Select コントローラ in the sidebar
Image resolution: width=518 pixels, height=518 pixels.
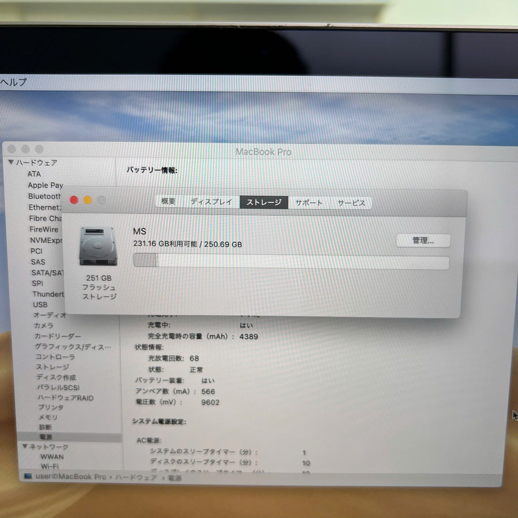tap(55, 357)
